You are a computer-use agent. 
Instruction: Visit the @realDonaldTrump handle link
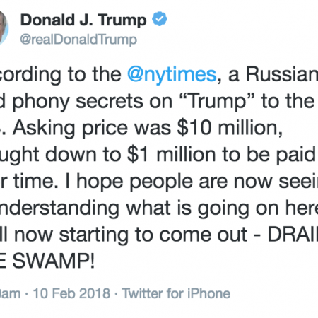coord(78,40)
